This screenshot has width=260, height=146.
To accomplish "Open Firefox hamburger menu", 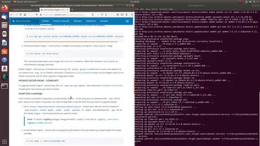I will coord(132,15).
